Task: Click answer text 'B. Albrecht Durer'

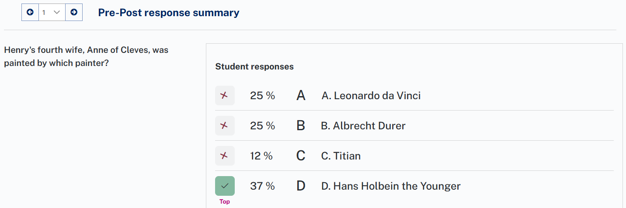Action: click(363, 126)
